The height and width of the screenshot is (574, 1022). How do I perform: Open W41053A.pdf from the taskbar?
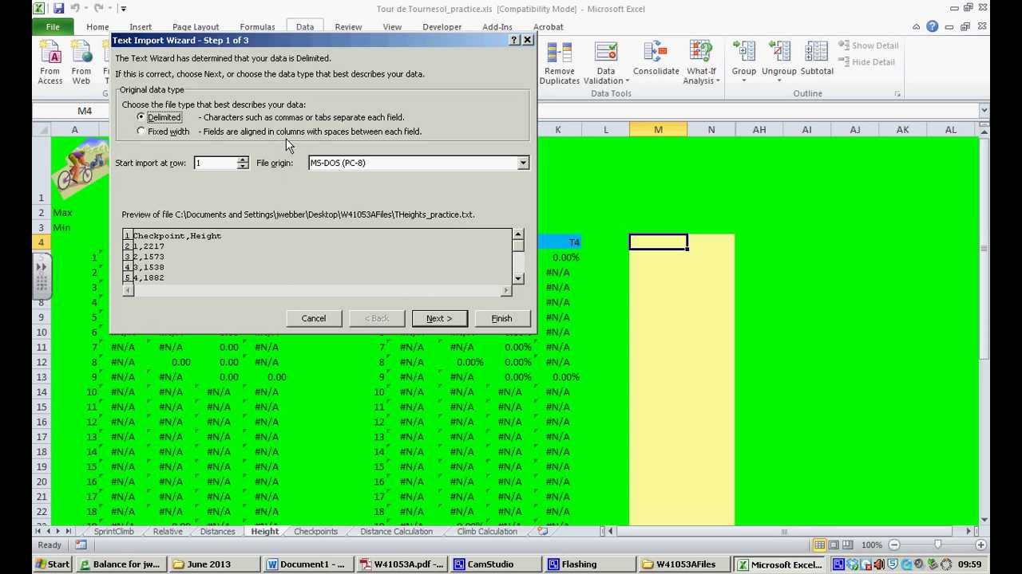pyautogui.click(x=402, y=564)
